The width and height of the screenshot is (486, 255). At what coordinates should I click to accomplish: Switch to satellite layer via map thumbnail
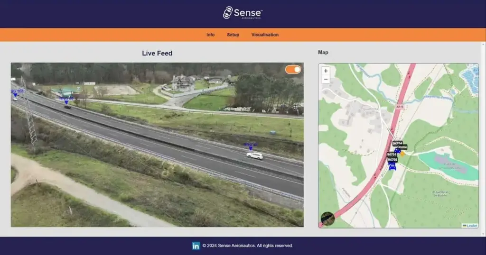[327, 219]
